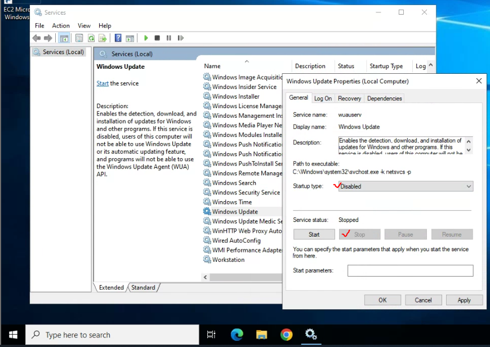
Task: Click the description box's up scroll arrow
Action: tap(469, 141)
